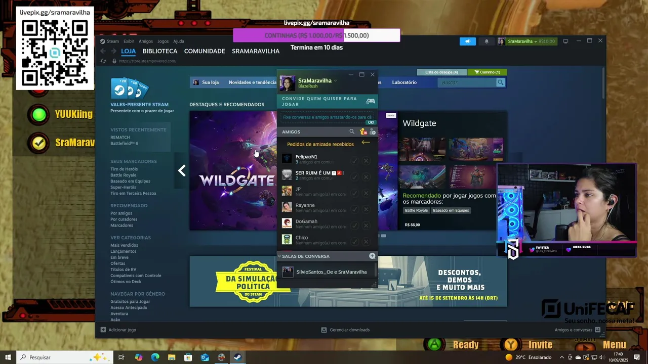Open Mais vendidos category link
The height and width of the screenshot is (364, 648).
(124, 245)
